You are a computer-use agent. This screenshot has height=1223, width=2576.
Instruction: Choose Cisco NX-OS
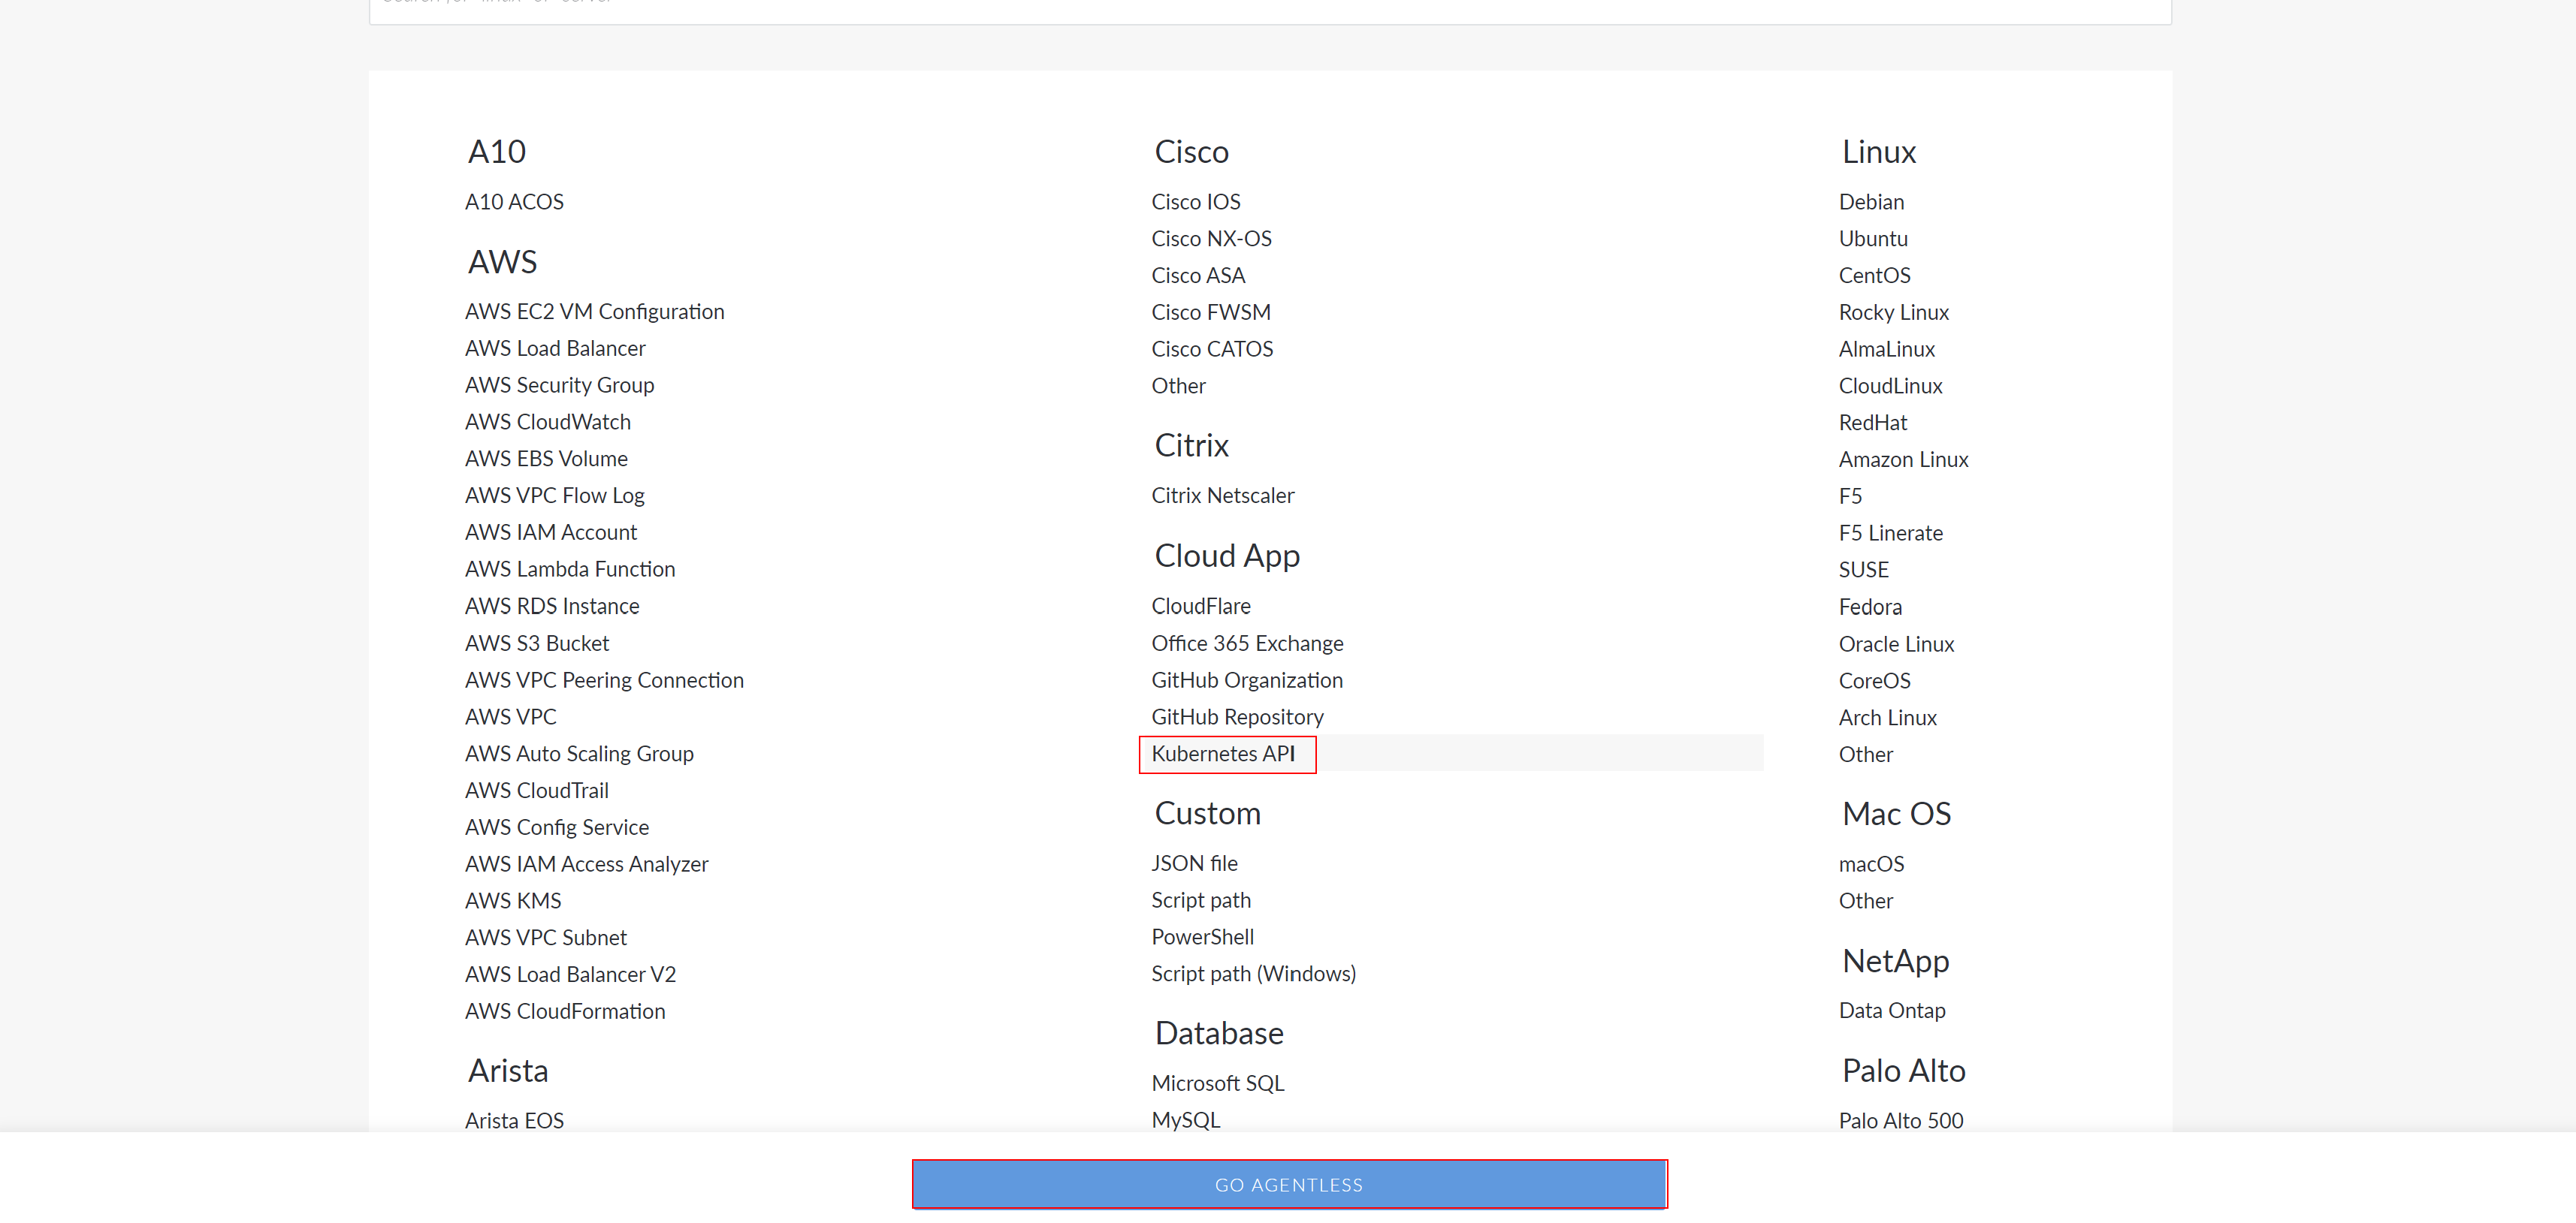(x=1211, y=239)
